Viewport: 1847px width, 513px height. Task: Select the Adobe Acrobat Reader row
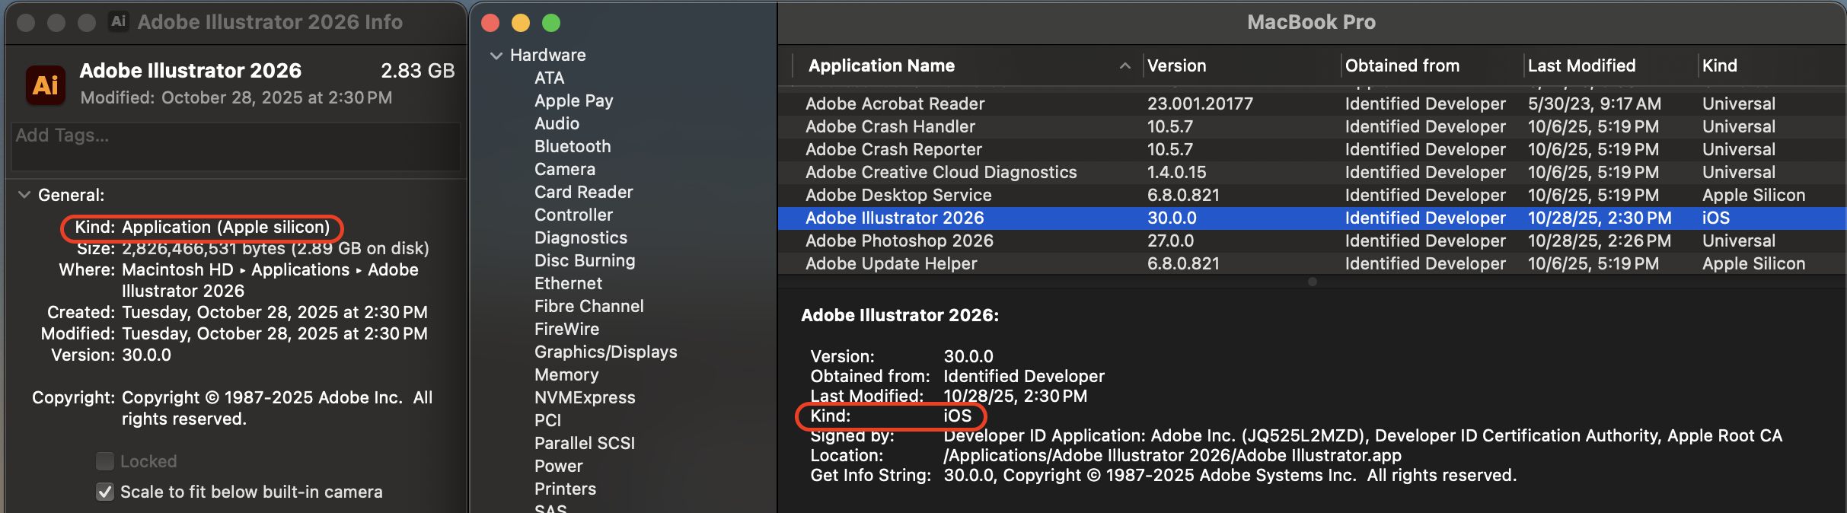point(895,104)
